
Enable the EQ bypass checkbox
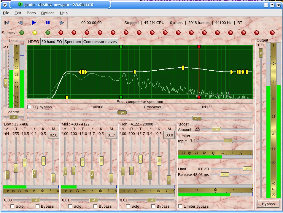(x=29, y=107)
